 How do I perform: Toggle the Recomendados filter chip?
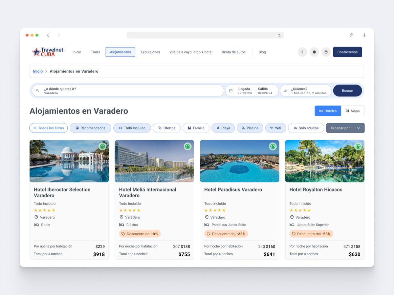coord(90,128)
